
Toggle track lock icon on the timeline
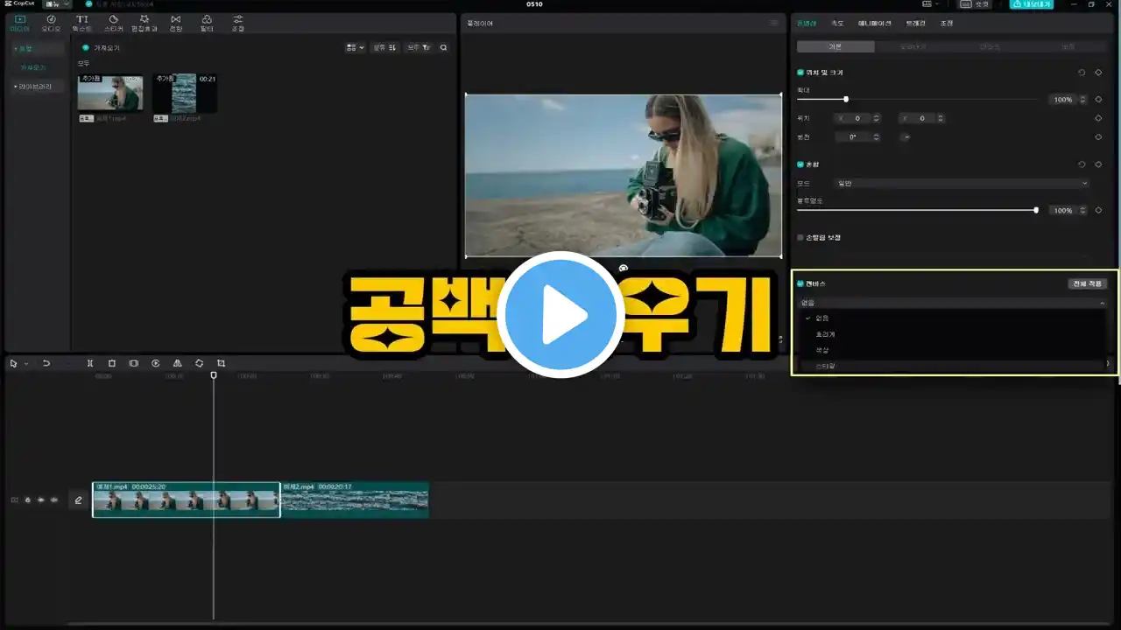pyautogui.click(x=27, y=500)
